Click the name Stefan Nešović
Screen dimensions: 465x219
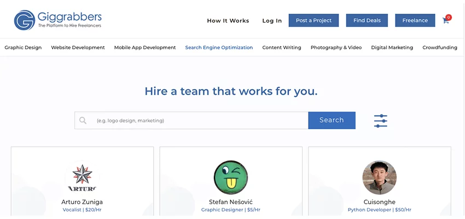click(x=231, y=202)
